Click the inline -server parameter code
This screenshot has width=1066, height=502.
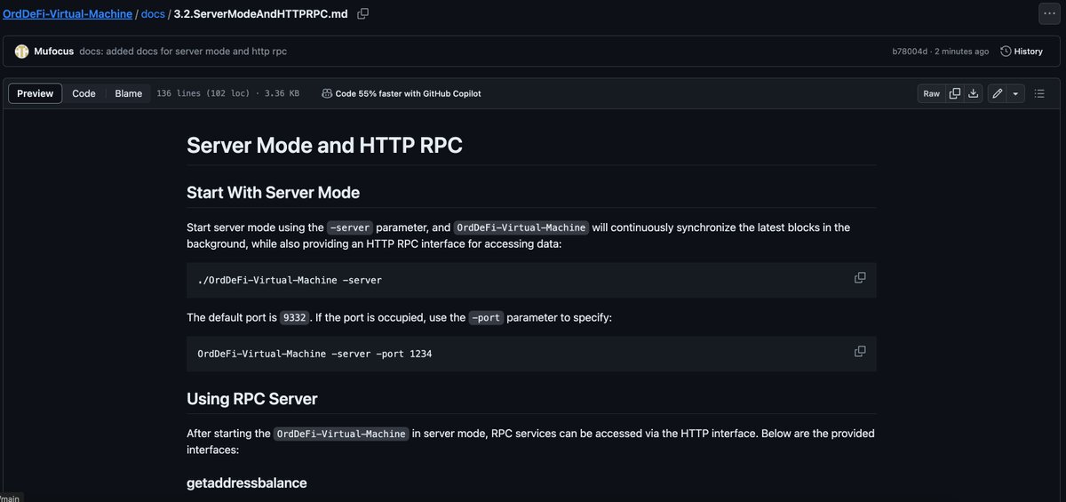350,227
